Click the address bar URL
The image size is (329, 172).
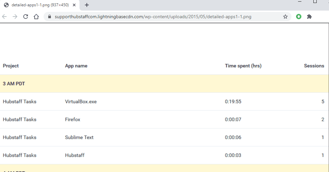pyautogui.click(x=153, y=17)
